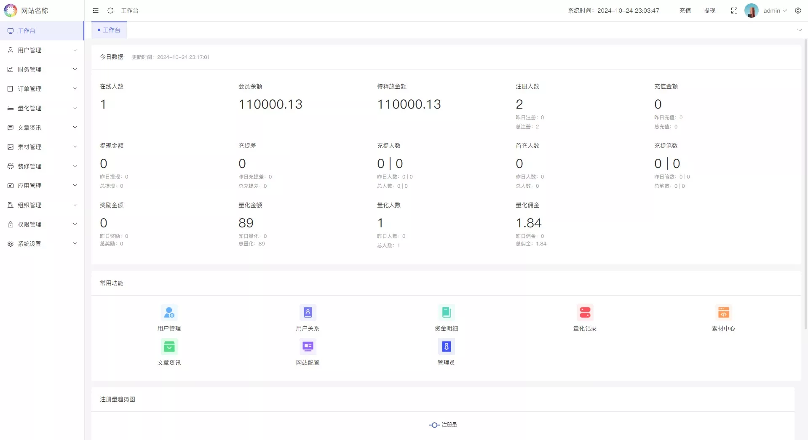Screen dimensions: 808x440
Task: Open the 素材中心 shortcut icon
Action: pos(723,312)
